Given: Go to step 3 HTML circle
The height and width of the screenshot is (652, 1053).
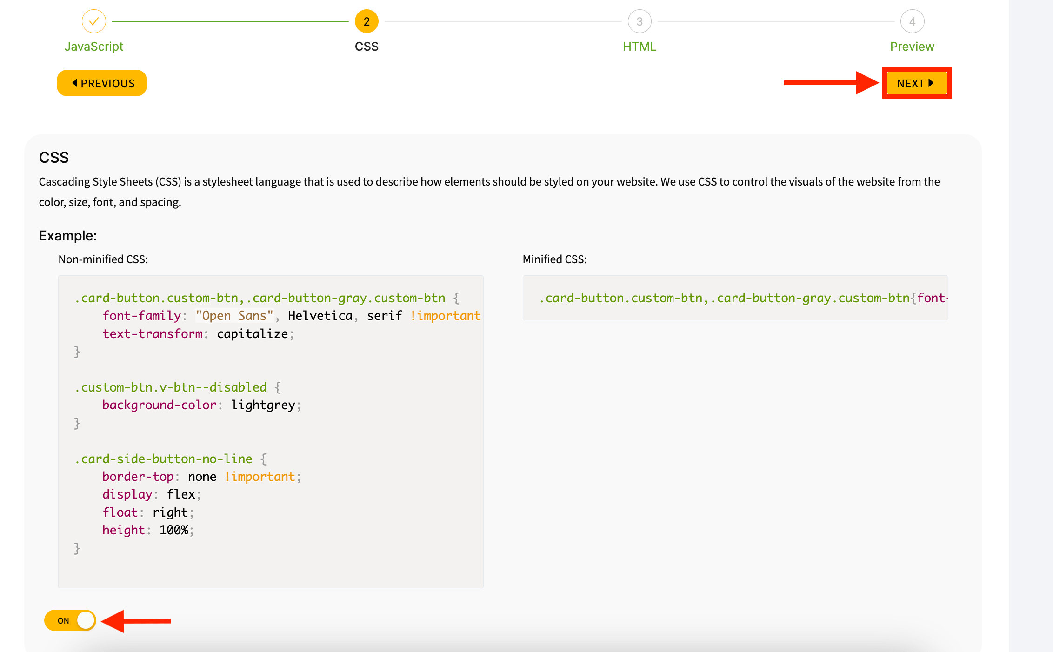Looking at the screenshot, I should coord(640,21).
